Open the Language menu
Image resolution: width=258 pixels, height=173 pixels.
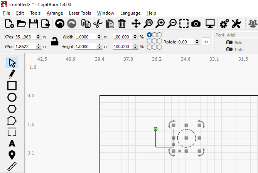[130, 13]
